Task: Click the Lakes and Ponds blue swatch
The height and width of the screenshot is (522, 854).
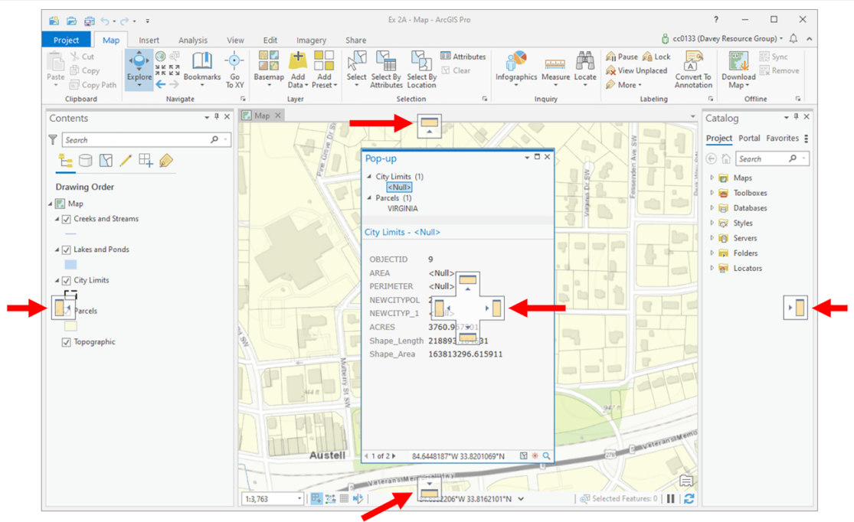Action: (70, 264)
